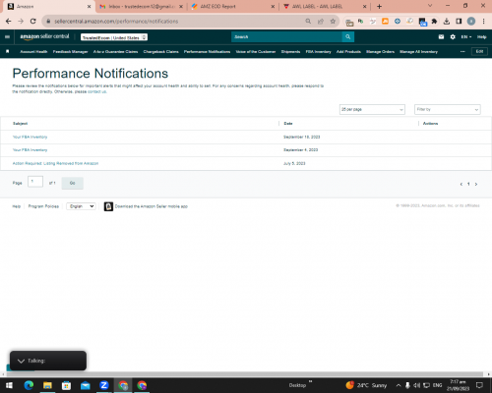Screen dimensions: 492x393
Task: Toggle the Chrome side panel icon
Action: tap(459, 22)
